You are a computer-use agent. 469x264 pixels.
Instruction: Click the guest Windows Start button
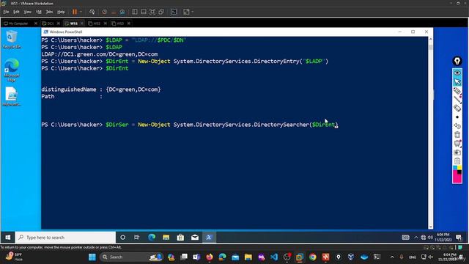[8, 238]
